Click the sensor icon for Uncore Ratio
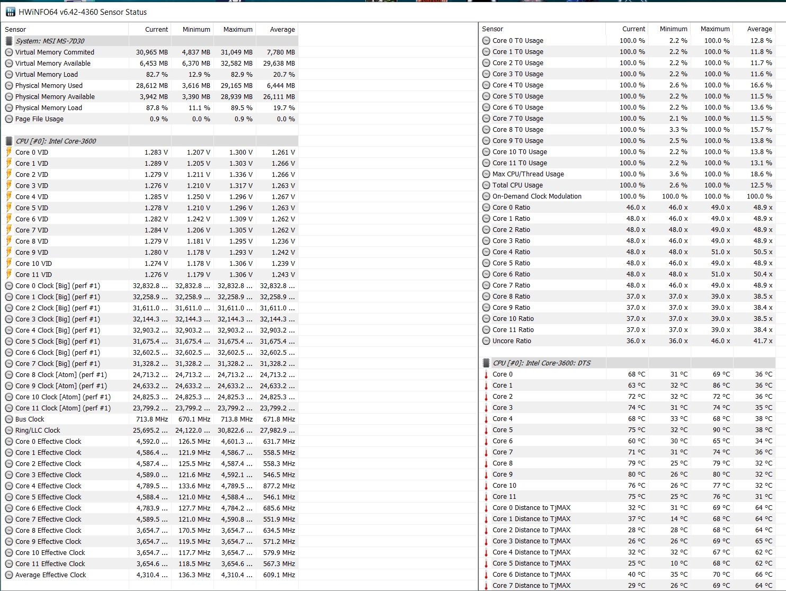 pos(486,341)
